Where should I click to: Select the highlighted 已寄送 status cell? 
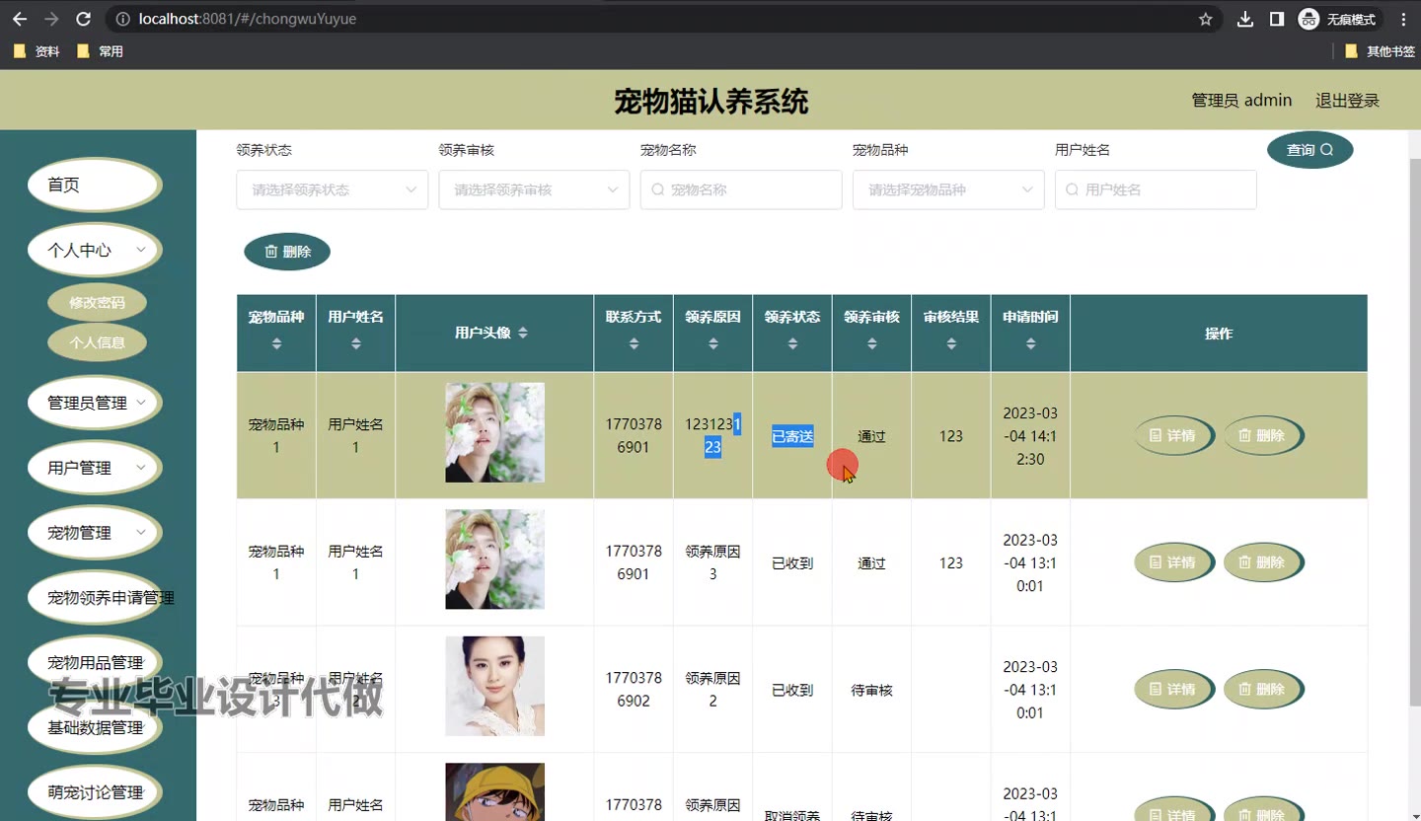(792, 436)
